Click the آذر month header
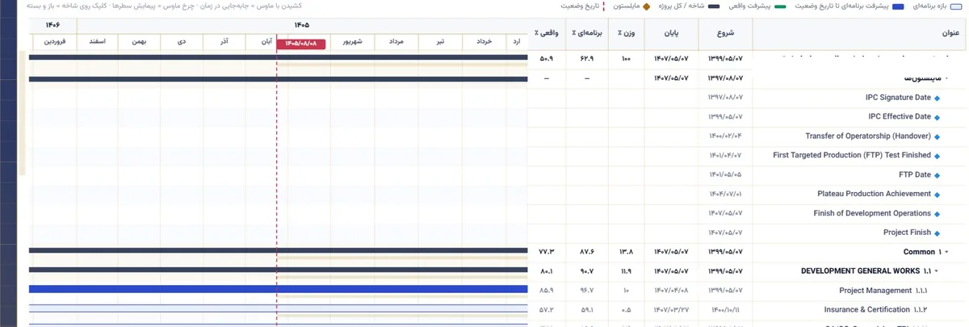 (x=224, y=40)
